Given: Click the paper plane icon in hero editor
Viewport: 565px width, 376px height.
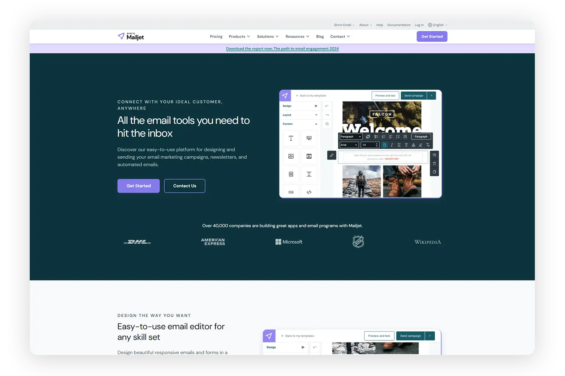Looking at the screenshot, I should click(285, 96).
